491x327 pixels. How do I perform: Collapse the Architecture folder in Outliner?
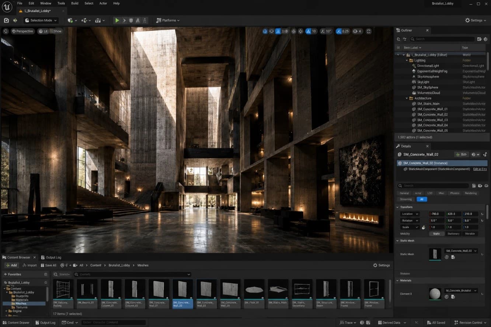407,98
